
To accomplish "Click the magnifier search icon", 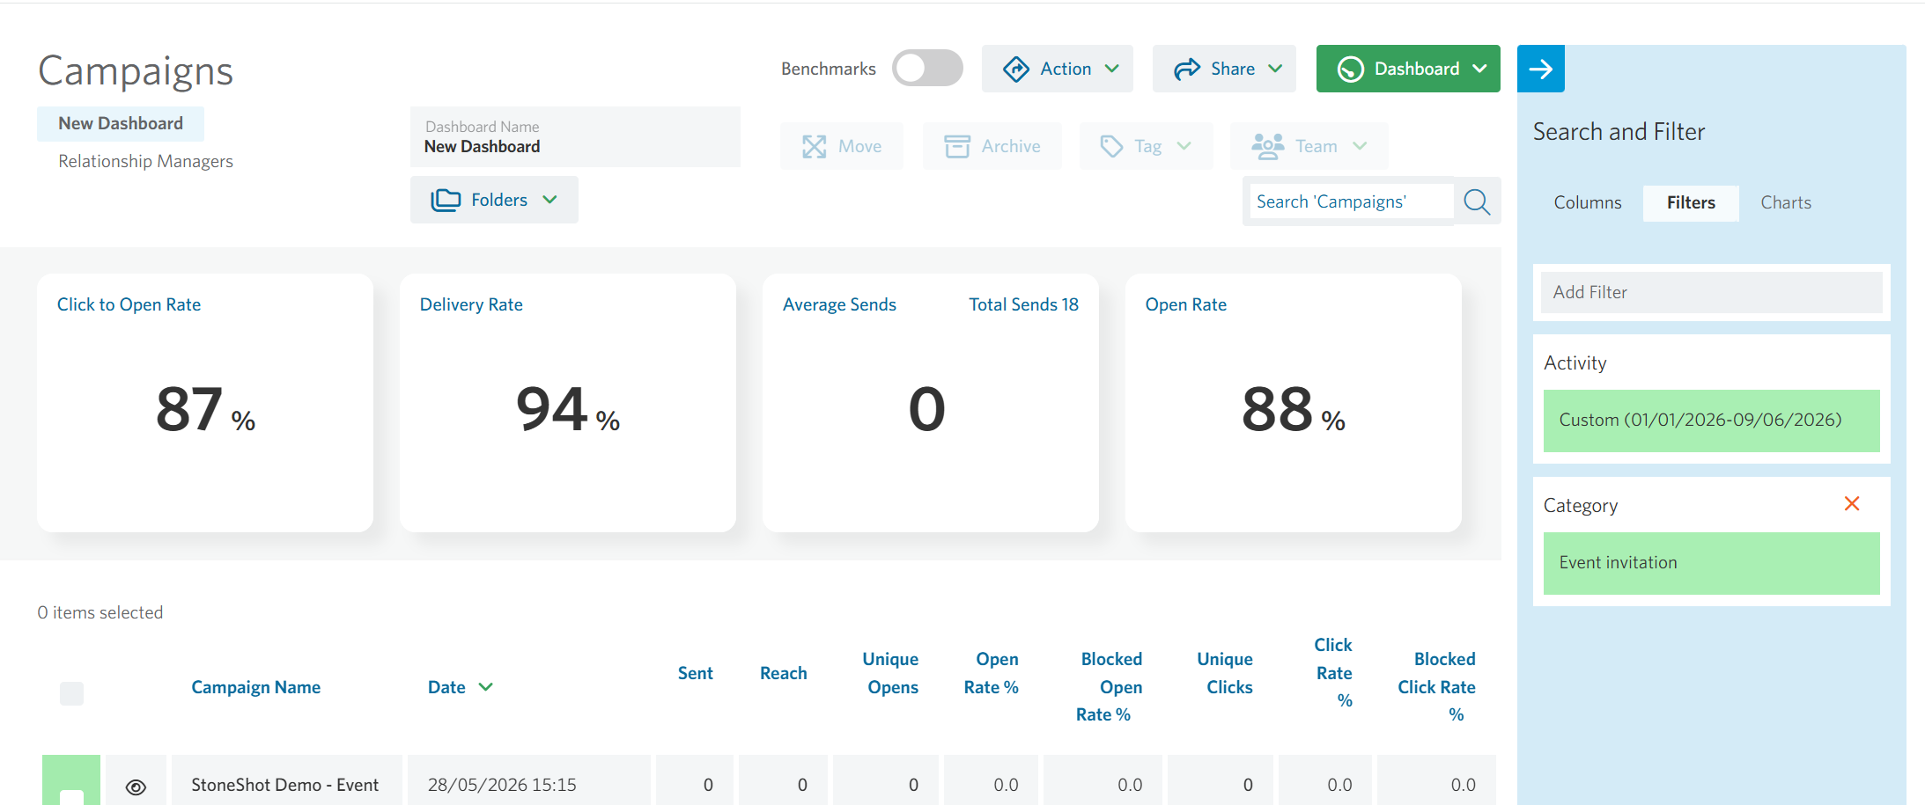I will point(1477,201).
